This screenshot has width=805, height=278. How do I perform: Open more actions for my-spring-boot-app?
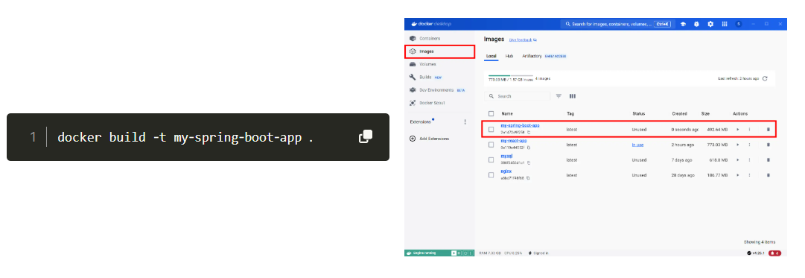click(x=750, y=130)
